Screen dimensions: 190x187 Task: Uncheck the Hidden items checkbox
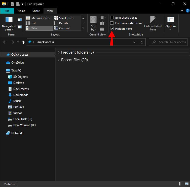coord(112,29)
